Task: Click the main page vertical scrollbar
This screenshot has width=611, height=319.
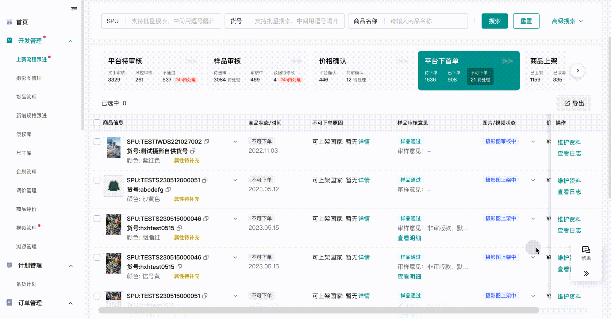Action: (609, 118)
